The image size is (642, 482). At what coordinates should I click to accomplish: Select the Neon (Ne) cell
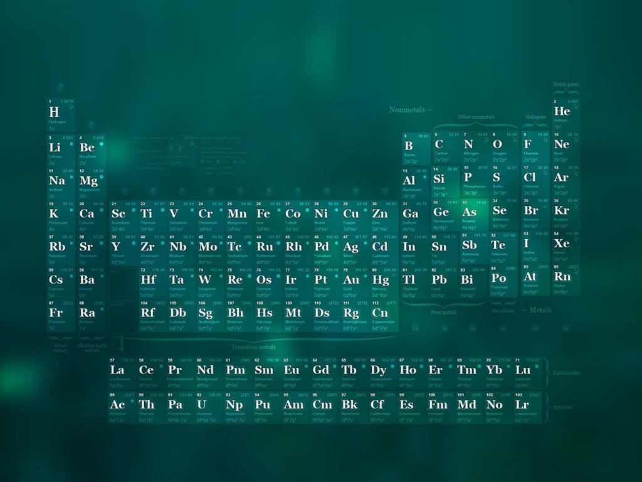tap(566, 147)
